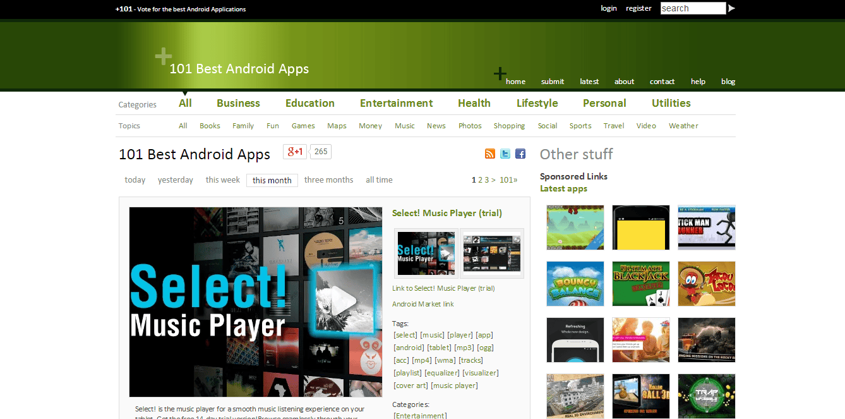845x419 pixels.
Task: Open the latest apps page
Action: (x=589, y=82)
